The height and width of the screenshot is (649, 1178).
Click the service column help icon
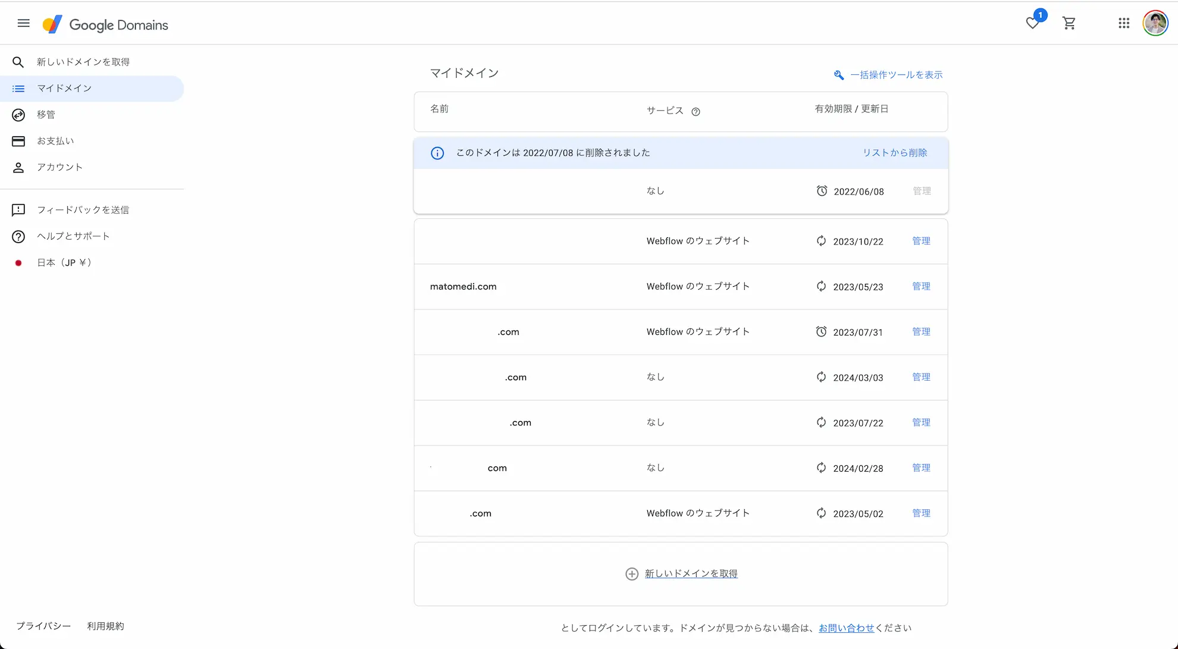(x=695, y=112)
